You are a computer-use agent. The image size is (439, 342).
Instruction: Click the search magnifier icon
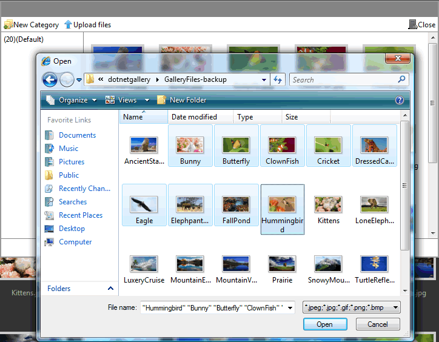click(x=401, y=79)
